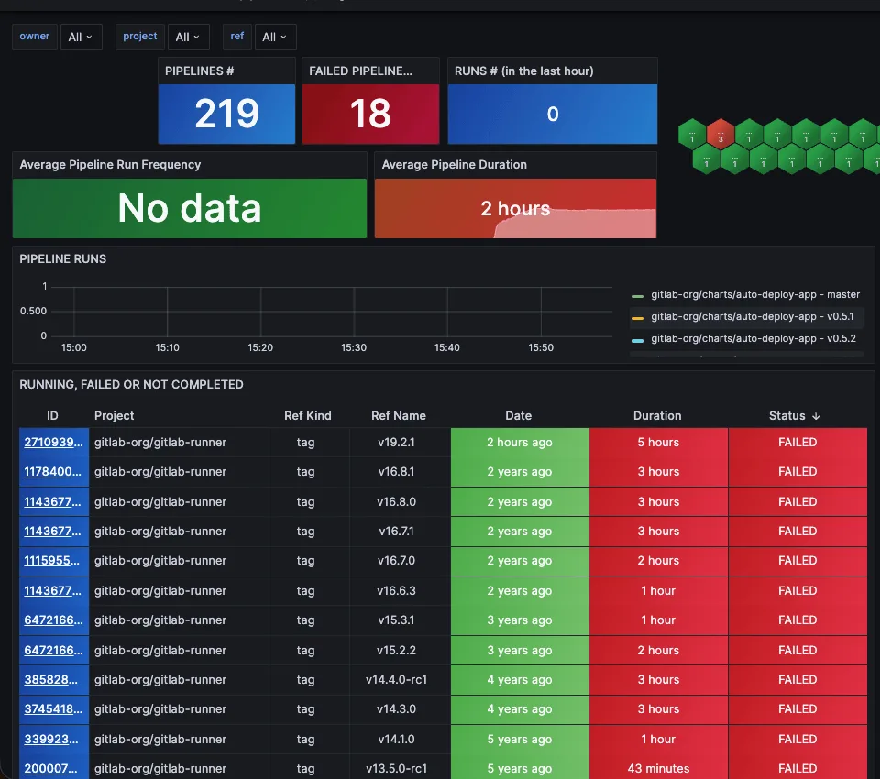Open the RUNNING, FAILED OR NOT COMPLETED panel menu
This screenshot has height=779, width=880.
click(x=131, y=384)
